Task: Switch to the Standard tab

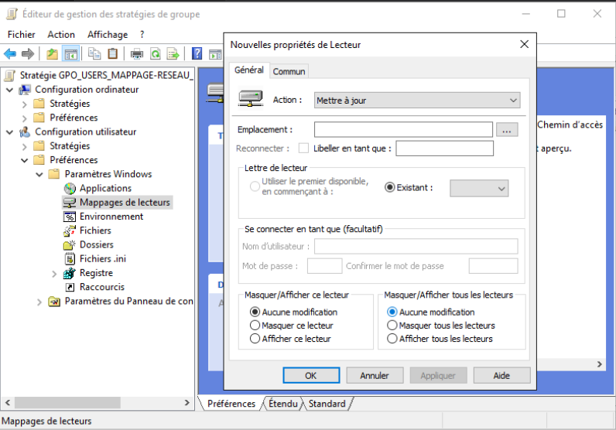Action: (x=327, y=403)
